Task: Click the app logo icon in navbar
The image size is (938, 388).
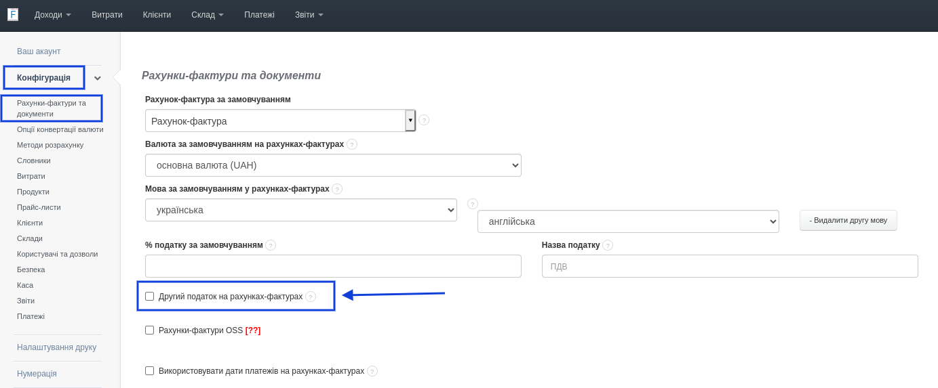Action: coord(13,14)
